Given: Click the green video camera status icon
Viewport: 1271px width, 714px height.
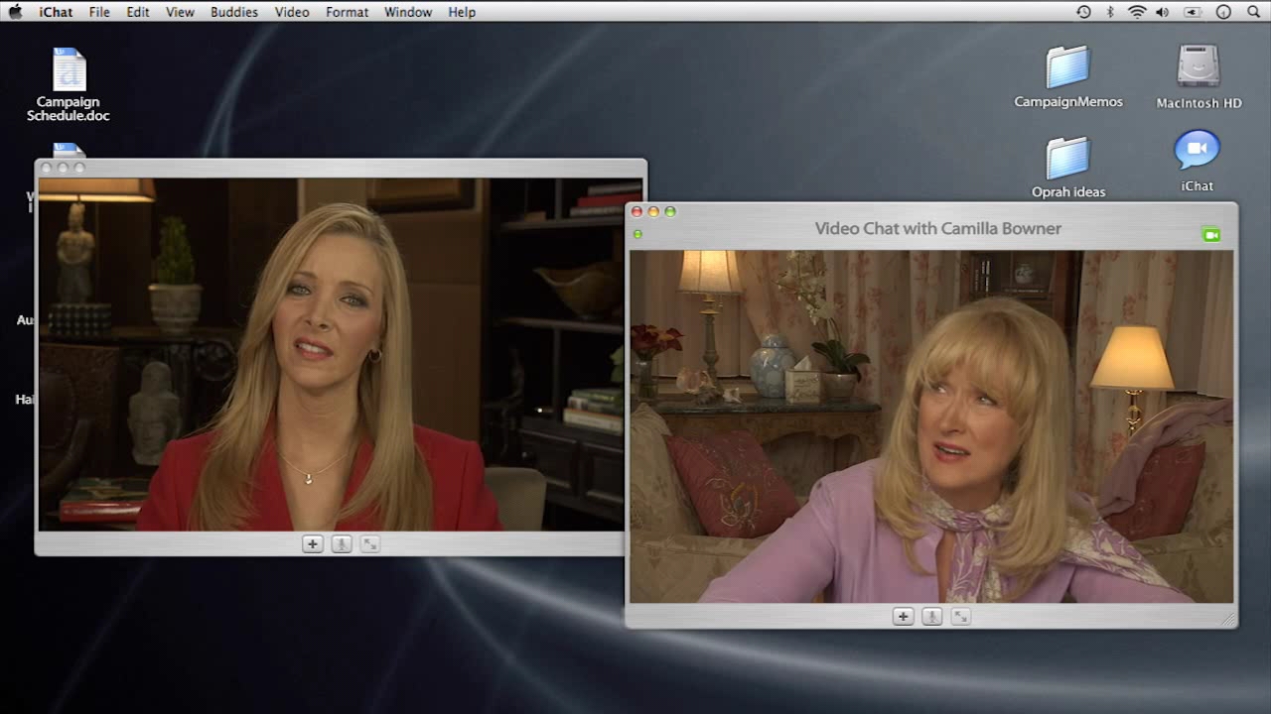Looking at the screenshot, I should 1210,235.
